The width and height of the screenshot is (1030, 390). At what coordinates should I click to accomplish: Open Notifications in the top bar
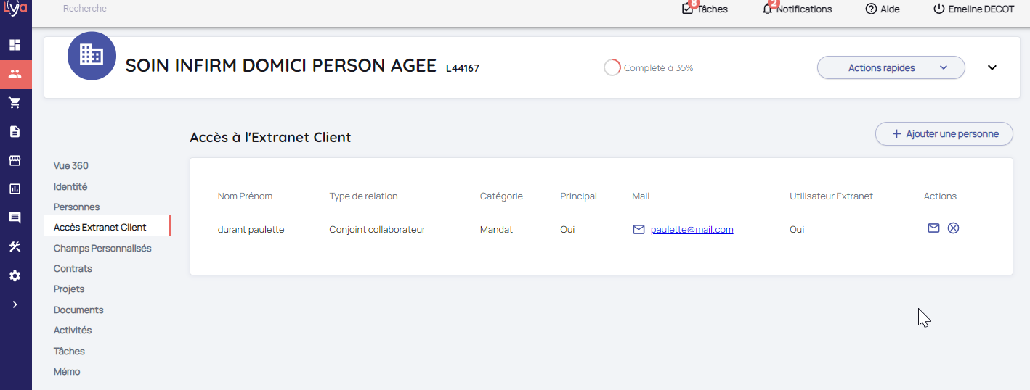(x=798, y=9)
